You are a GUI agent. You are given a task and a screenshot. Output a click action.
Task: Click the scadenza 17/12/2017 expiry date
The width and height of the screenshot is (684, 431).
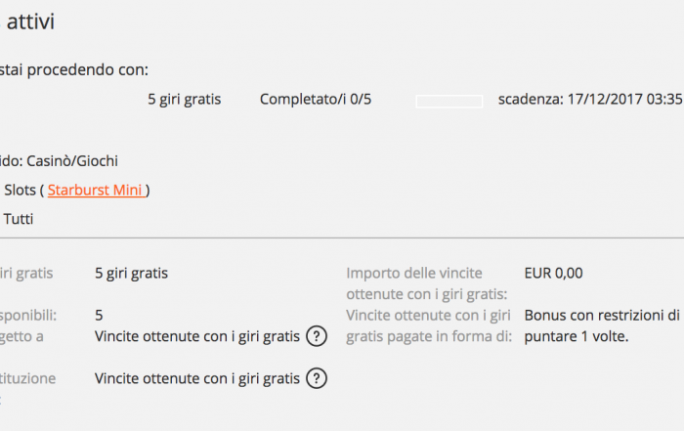590,100
